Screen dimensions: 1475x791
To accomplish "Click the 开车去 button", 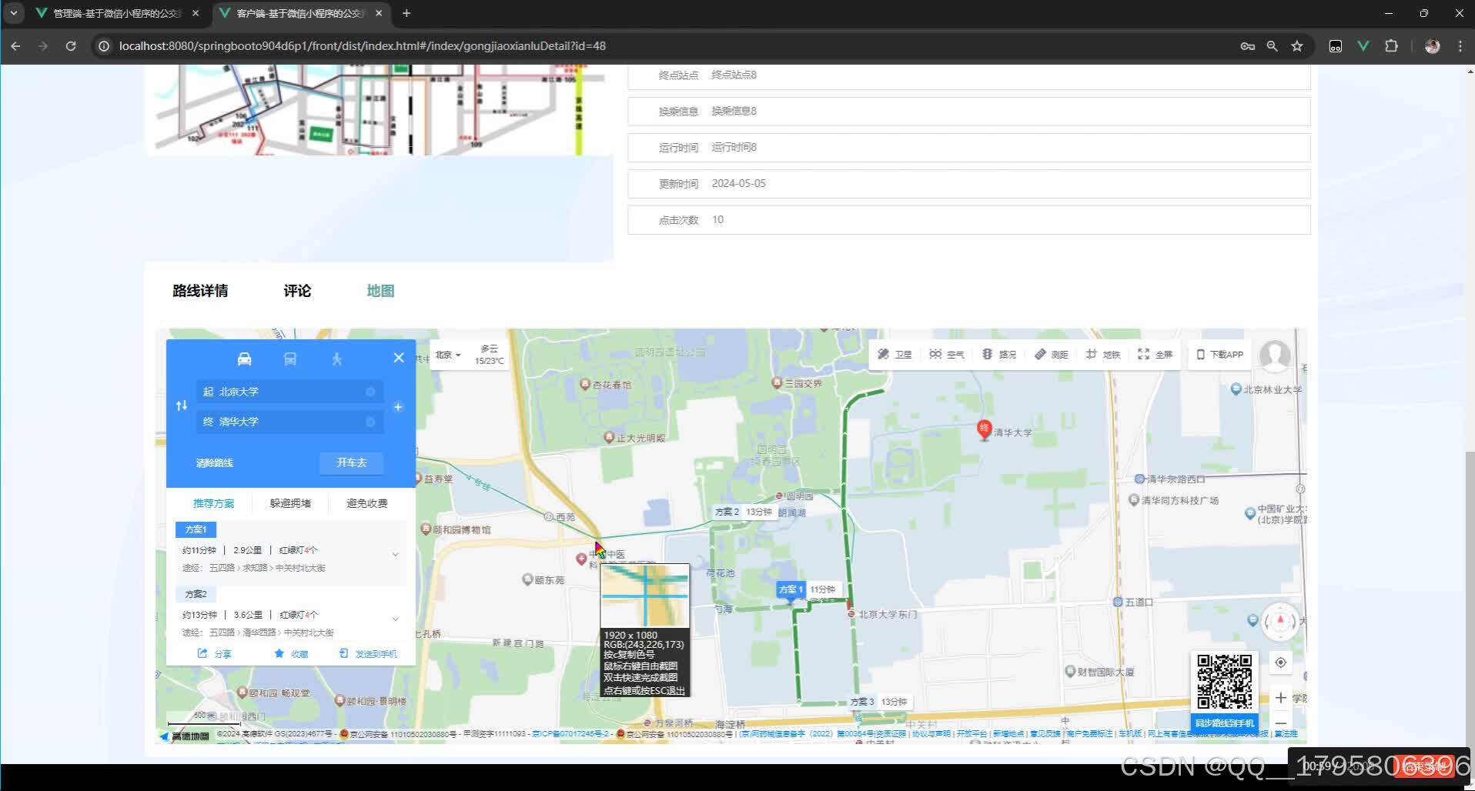I will pyautogui.click(x=351, y=462).
